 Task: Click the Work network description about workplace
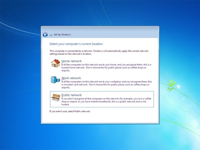[x=107, y=85]
